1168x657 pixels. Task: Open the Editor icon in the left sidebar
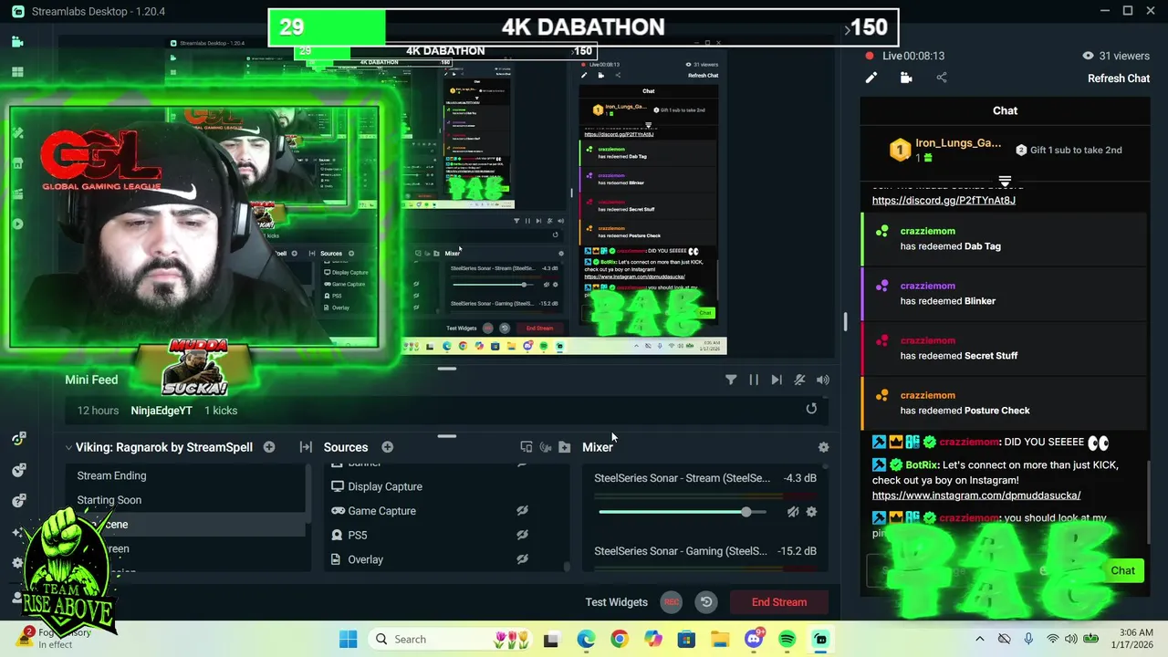[17, 41]
